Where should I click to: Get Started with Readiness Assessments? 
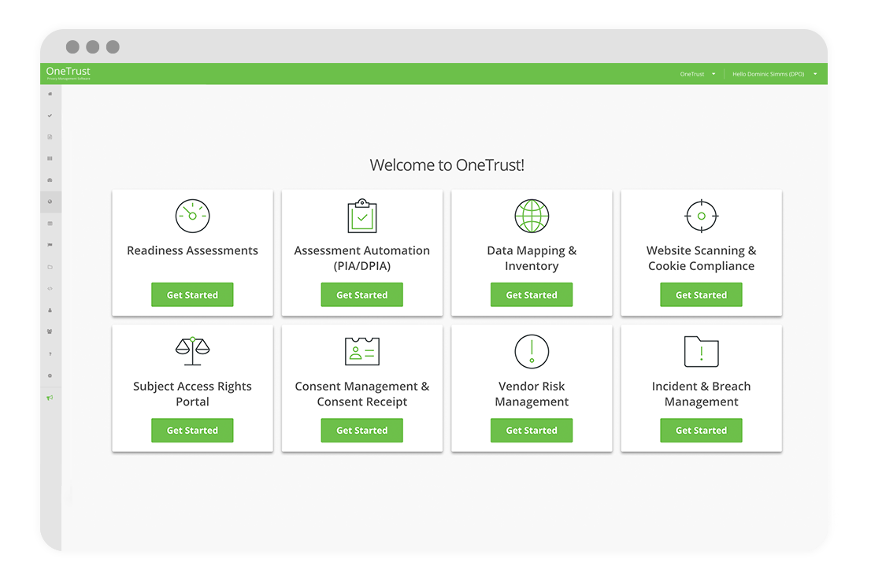[x=192, y=294]
